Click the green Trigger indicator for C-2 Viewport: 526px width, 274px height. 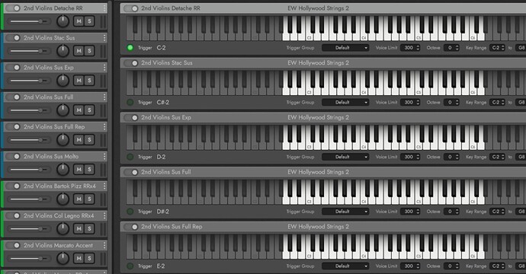pos(130,48)
